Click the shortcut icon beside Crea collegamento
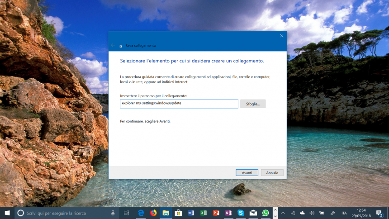Image resolution: width=389 pixels, height=219 pixels. coord(121,46)
